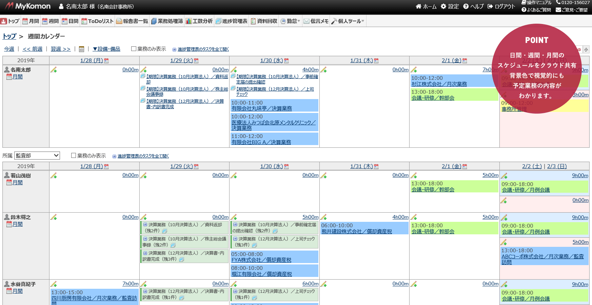Go to << 前週 previous week
The width and height of the screenshot is (592, 305).
[x=33, y=49]
